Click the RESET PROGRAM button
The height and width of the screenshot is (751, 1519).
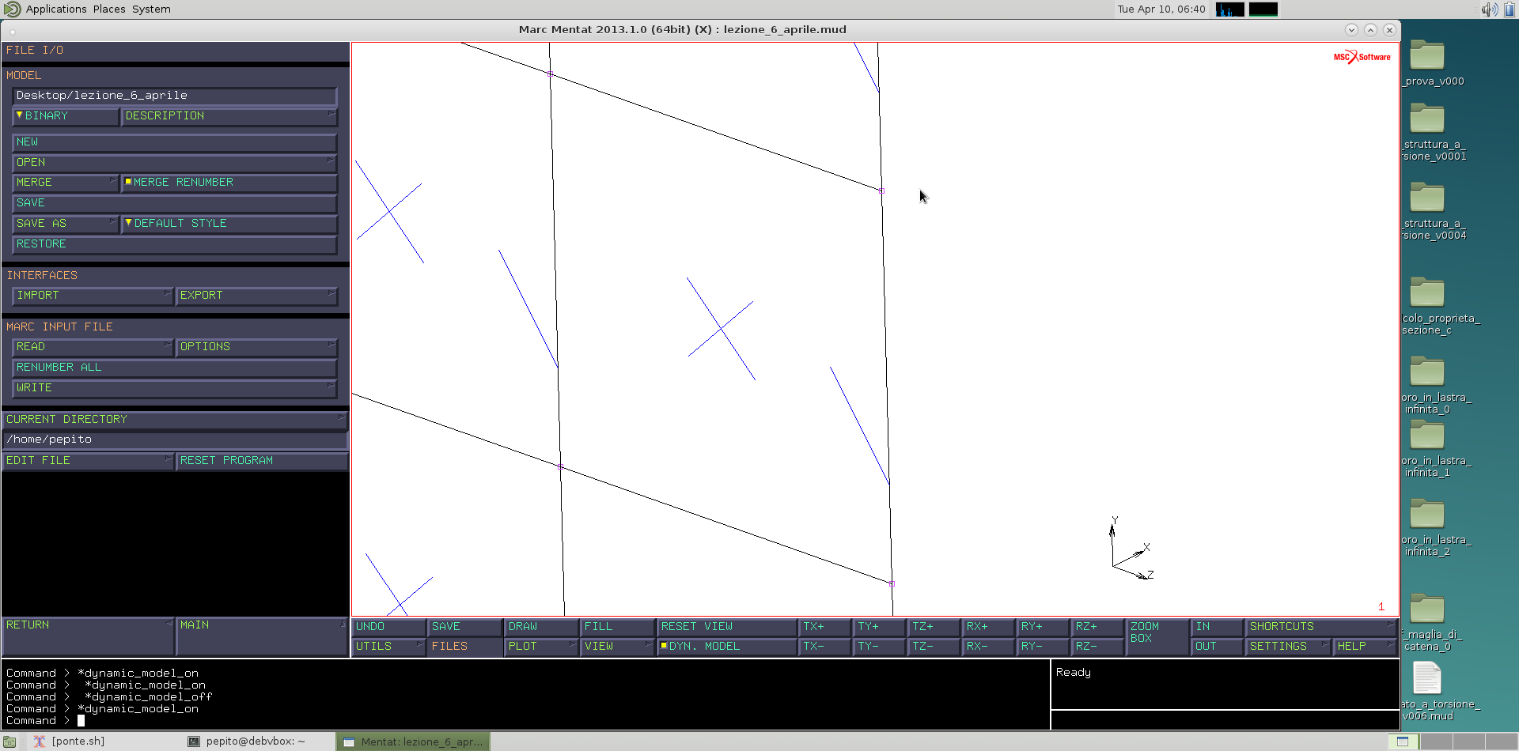tap(262, 461)
